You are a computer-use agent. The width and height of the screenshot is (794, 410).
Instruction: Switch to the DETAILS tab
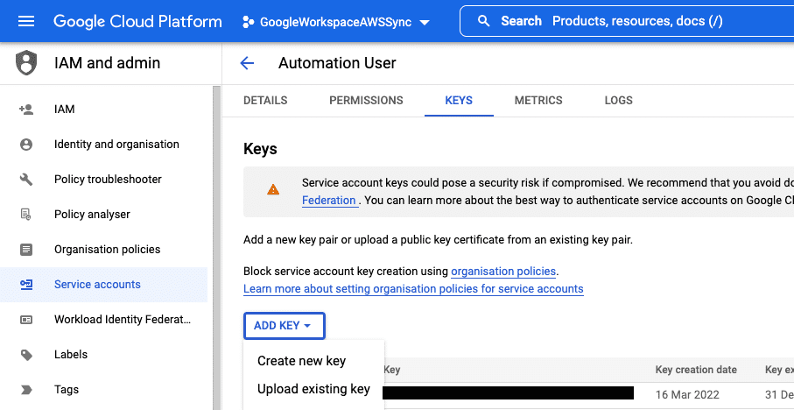(x=265, y=101)
